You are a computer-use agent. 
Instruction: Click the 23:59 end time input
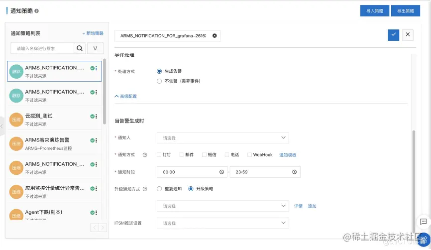coord(265,172)
